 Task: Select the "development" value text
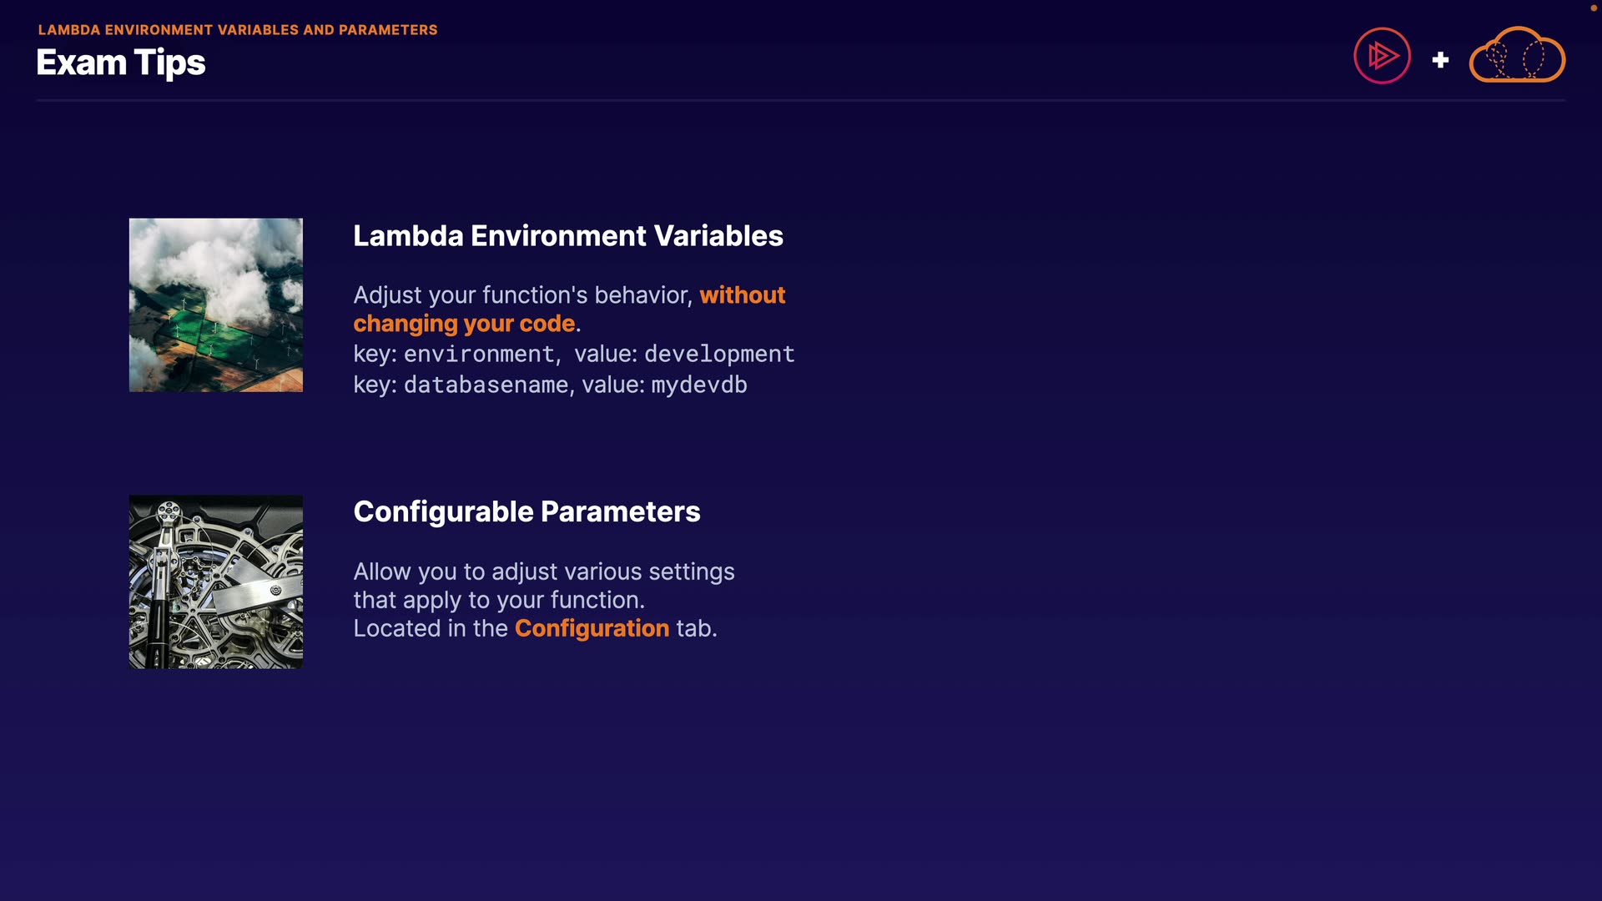(x=719, y=355)
